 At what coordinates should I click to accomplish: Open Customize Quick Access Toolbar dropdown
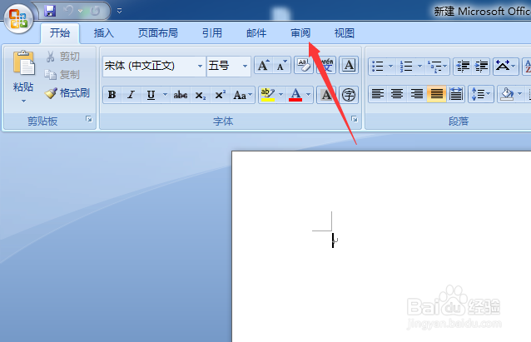point(119,11)
